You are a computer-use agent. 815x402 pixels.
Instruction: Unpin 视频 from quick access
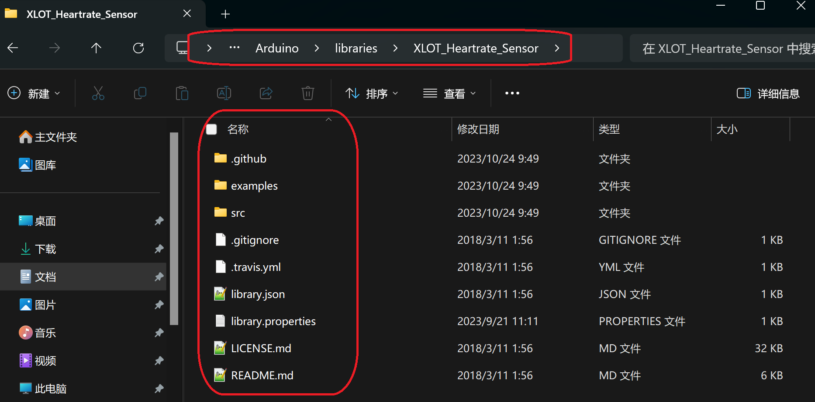(159, 361)
